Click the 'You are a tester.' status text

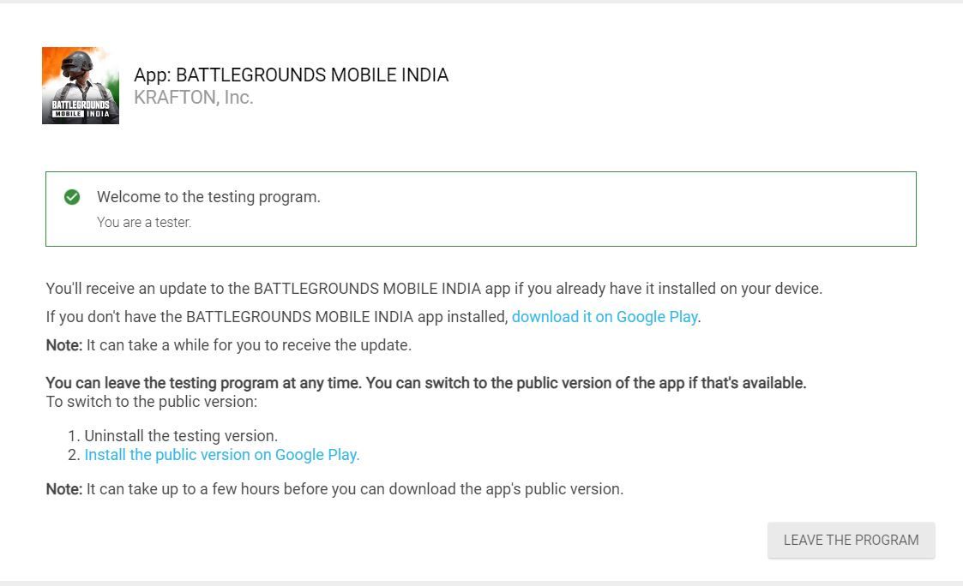(x=144, y=222)
